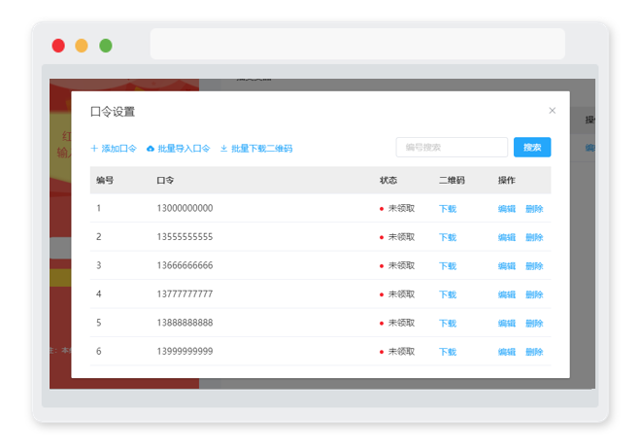Select the 口令 text 13555555555

(185, 237)
